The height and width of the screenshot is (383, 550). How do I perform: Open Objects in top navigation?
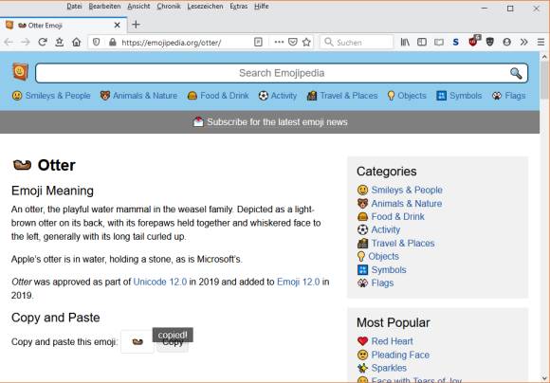tap(407, 96)
